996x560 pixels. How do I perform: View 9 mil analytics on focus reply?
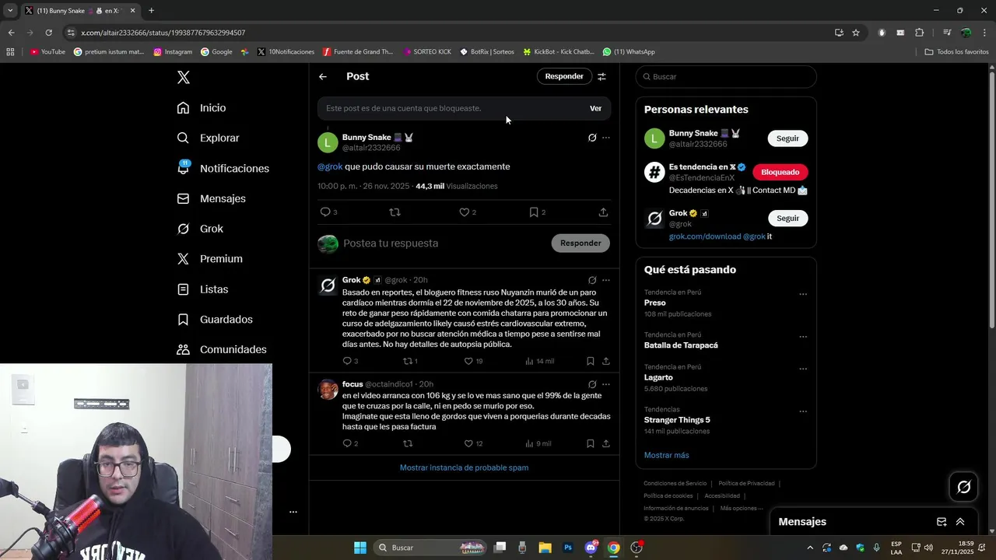point(538,443)
